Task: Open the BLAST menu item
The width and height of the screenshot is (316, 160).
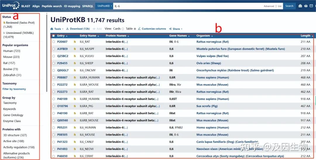Action: (x=25, y=6)
